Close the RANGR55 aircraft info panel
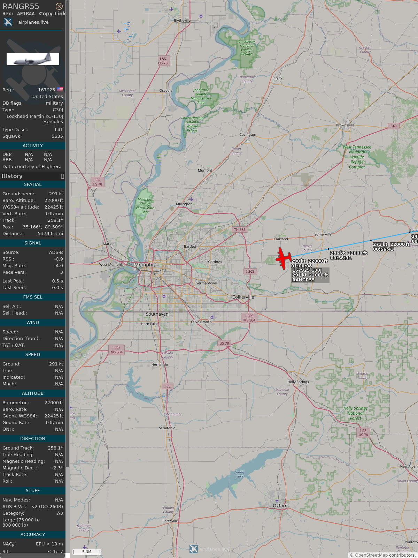 click(59, 6)
